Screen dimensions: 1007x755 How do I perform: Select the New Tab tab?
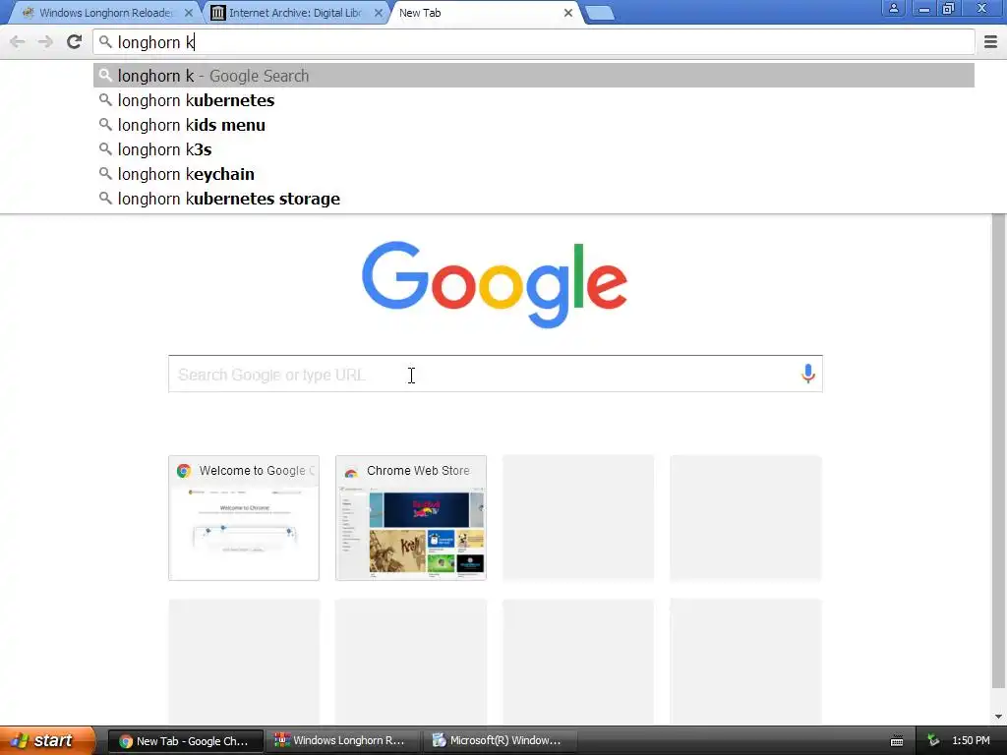click(x=482, y=13)
